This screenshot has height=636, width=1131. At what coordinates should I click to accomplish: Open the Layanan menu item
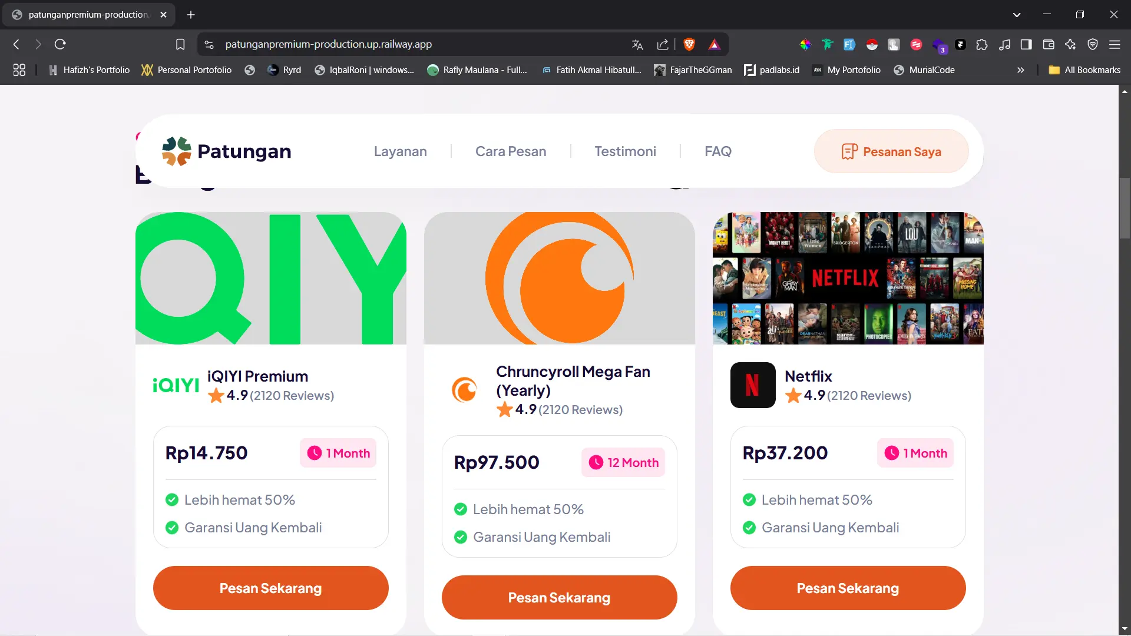(x=401, y=151)
